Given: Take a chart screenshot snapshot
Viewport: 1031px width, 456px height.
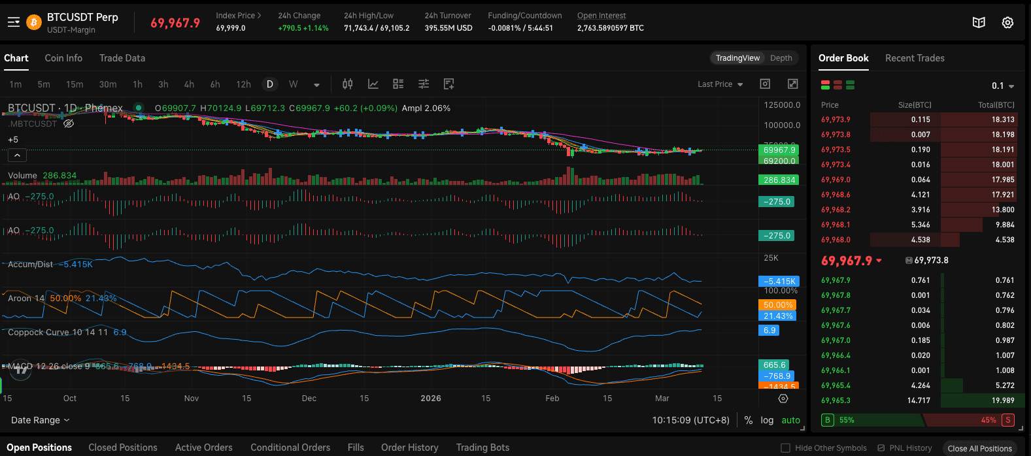Looking at the screenshot, I should 765,84.
